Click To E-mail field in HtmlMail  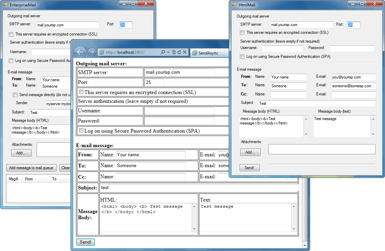click(x=354, y=86)
